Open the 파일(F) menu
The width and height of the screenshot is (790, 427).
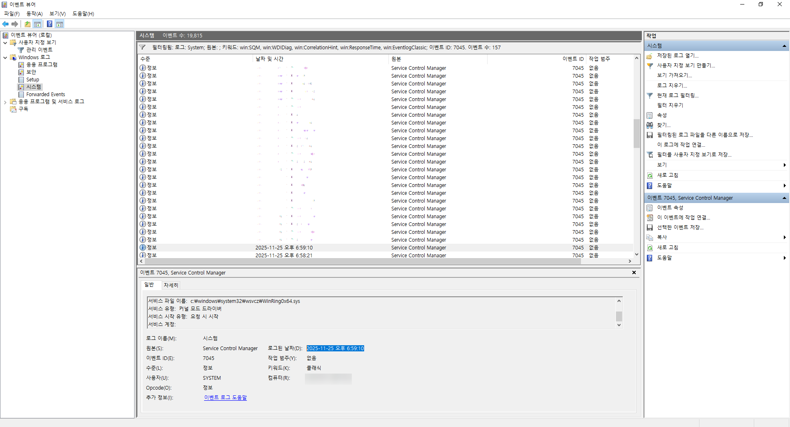[12, 14]
